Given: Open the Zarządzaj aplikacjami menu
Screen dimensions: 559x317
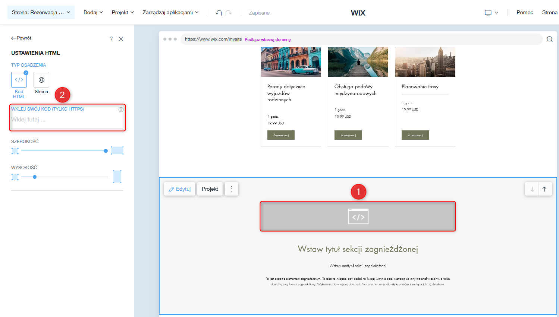Looking at the screenshot, I should click(x=170, y=12).
